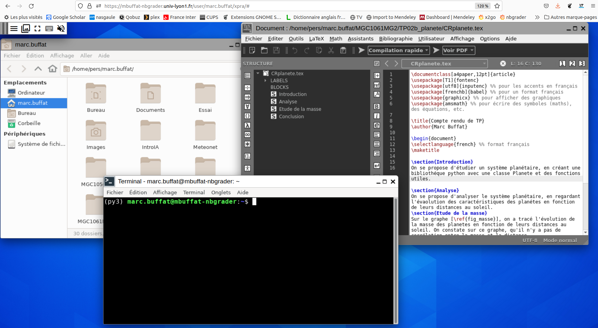This screenshot has width=598, height=328.
Task: Expand the LABELS tree node
Action: coord(265,80)
